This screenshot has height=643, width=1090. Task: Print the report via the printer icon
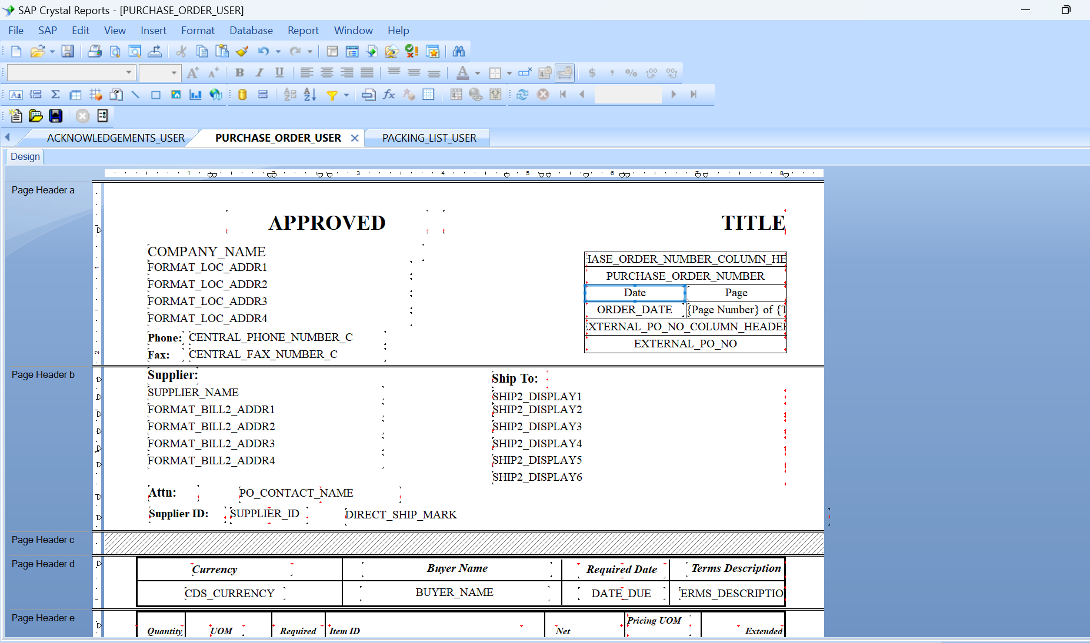pyautogui.click(x=95, y=52)
